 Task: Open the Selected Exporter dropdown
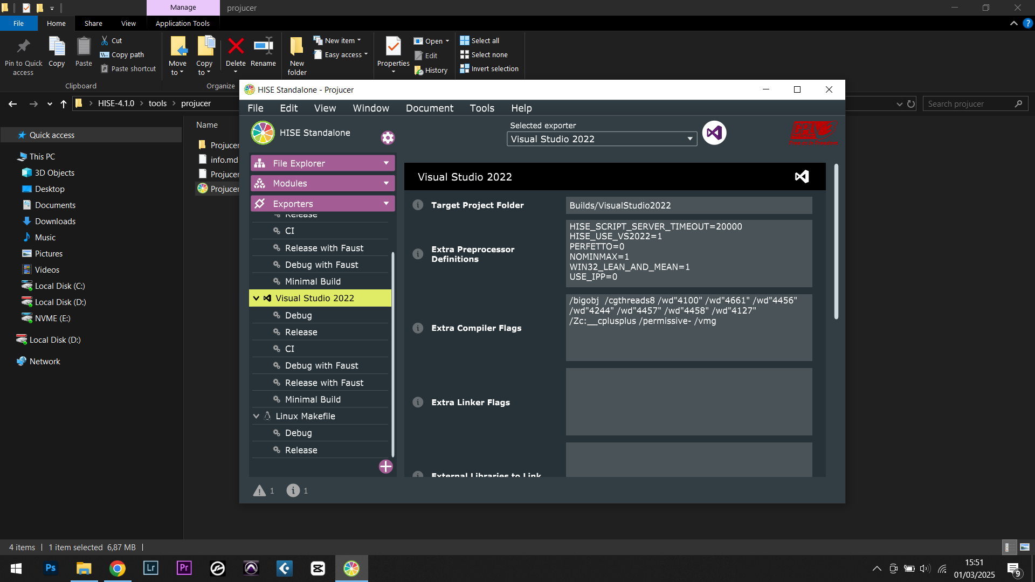(x=601, y=138)
